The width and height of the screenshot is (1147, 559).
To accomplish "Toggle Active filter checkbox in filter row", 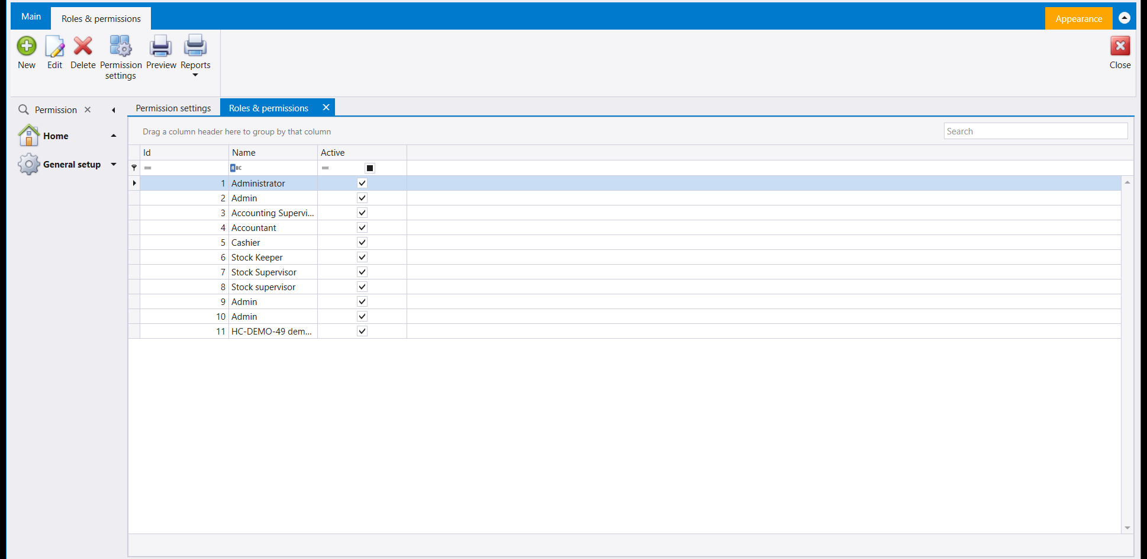I will click(x=370, y=168).
